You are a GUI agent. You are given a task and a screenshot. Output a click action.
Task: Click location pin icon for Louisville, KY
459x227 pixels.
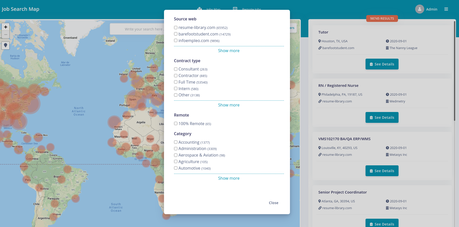coord(319,148)
